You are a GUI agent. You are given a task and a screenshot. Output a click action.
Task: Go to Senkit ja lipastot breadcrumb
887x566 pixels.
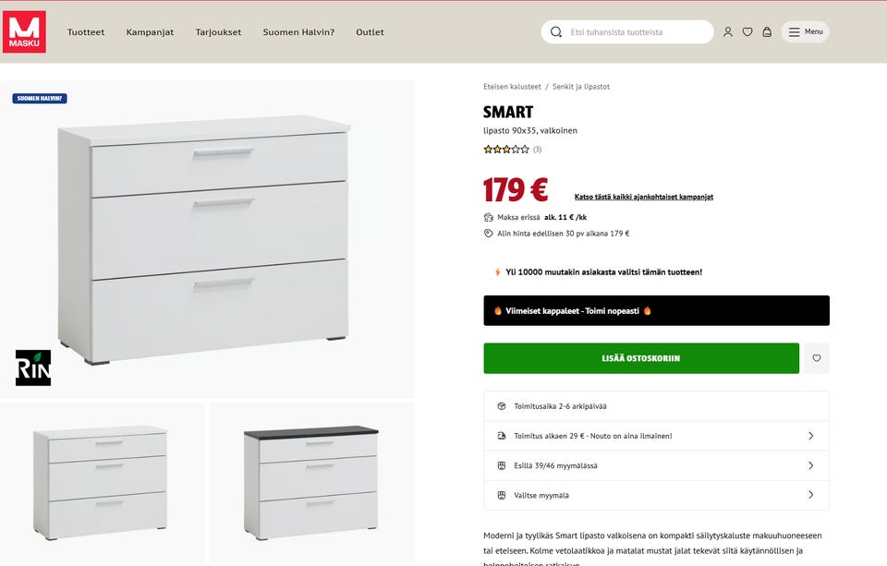tap(581, 87)
